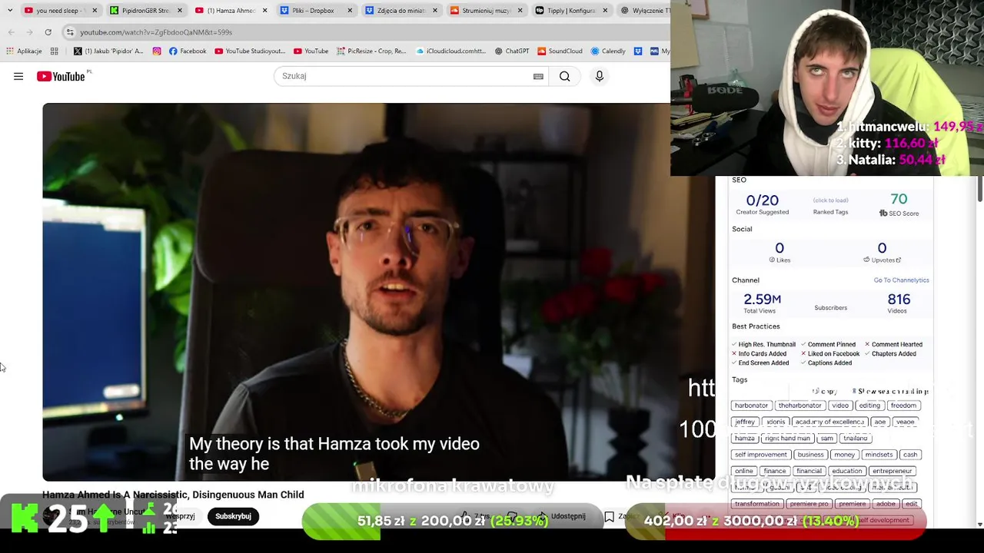Select the 'self improvement' tag
This screenshot has height=553, width=984.
click(x=760, y=455)
